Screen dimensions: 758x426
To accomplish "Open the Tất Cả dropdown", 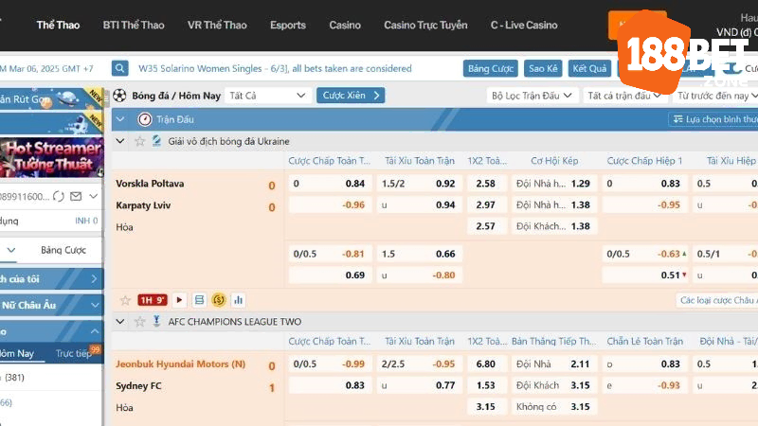I will point(267,96).
